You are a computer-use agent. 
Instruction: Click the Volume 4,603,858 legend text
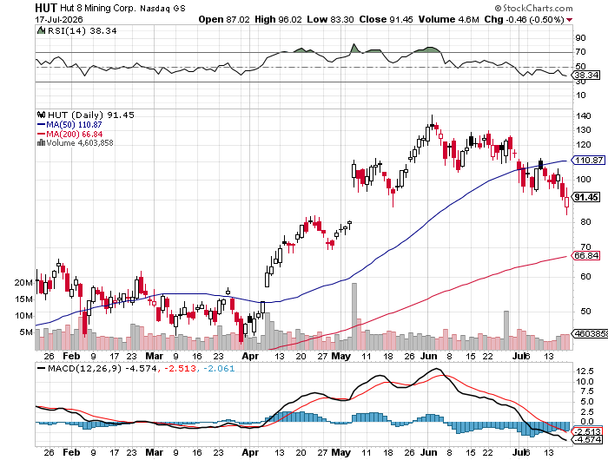click(x=80, y=143)
